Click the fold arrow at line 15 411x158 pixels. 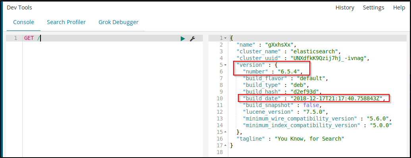click(x=226, y=132)
